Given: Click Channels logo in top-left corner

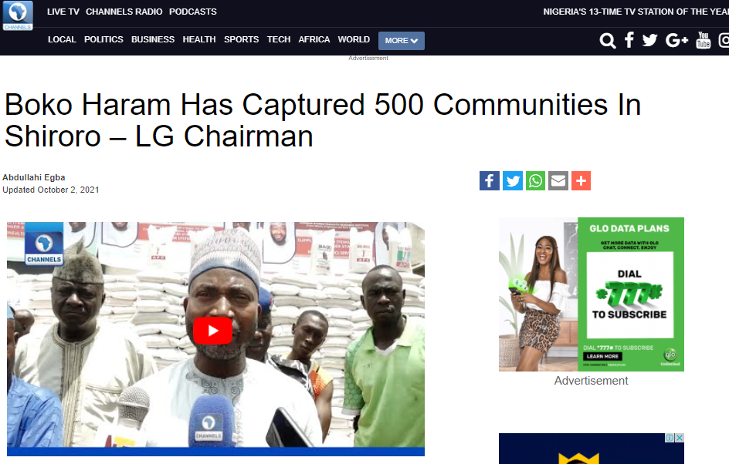Looking at the screenshot, I should pos(18,15).
